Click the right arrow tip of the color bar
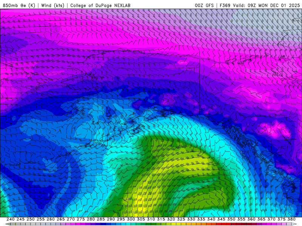Image resolution: width=302 pixels, height=226 pixels. point(295,224)
